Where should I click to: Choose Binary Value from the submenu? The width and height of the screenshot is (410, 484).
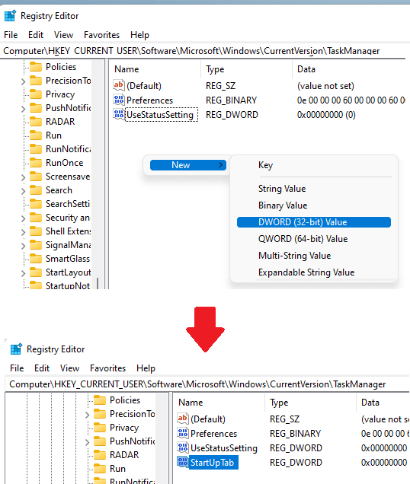[283, 205]
